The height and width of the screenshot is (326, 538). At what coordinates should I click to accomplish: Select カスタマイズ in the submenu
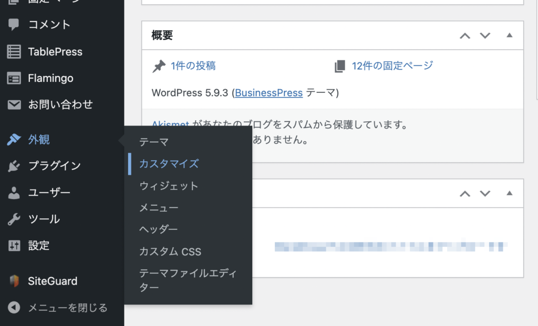[169, 164]
